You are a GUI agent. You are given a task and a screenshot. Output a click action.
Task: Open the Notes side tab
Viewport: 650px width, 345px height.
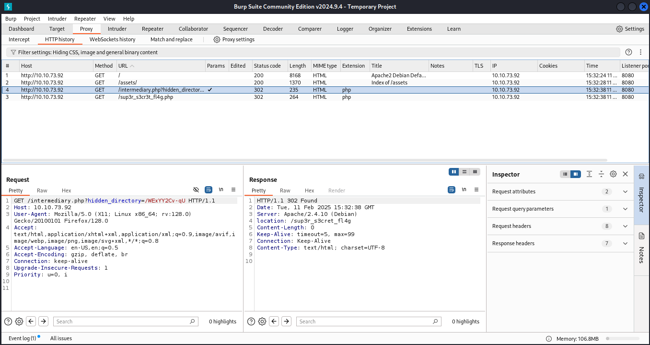click(x=641, y=250)
